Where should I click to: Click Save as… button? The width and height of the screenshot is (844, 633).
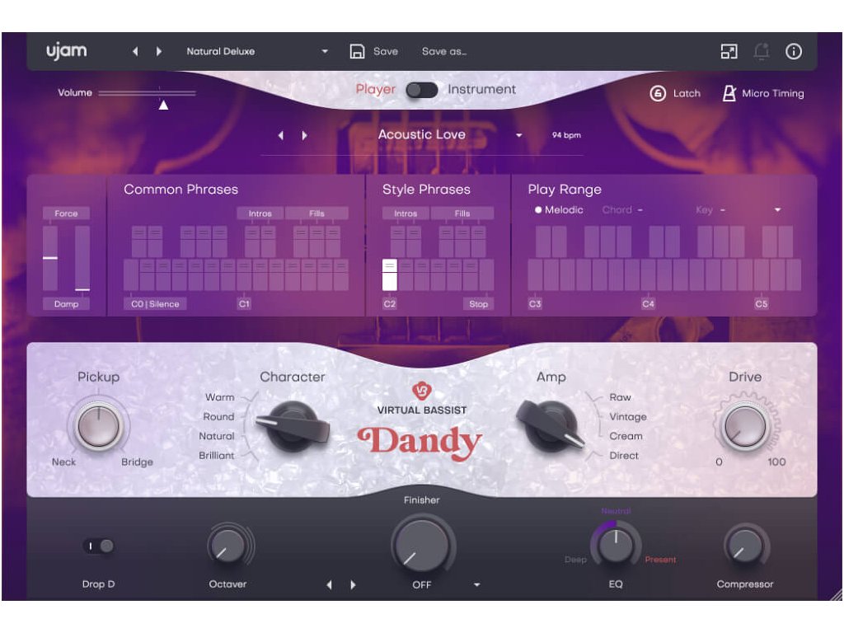coord(444,51)
